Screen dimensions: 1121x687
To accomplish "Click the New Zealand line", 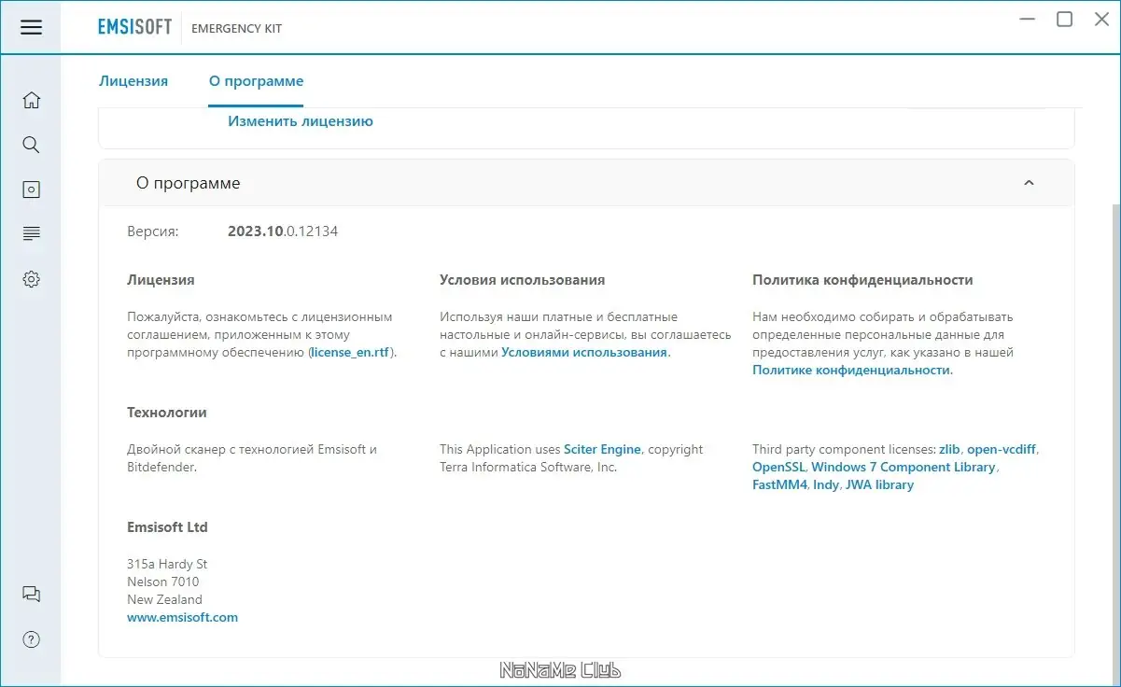I will pyautogui.click(x=164, y=600).
